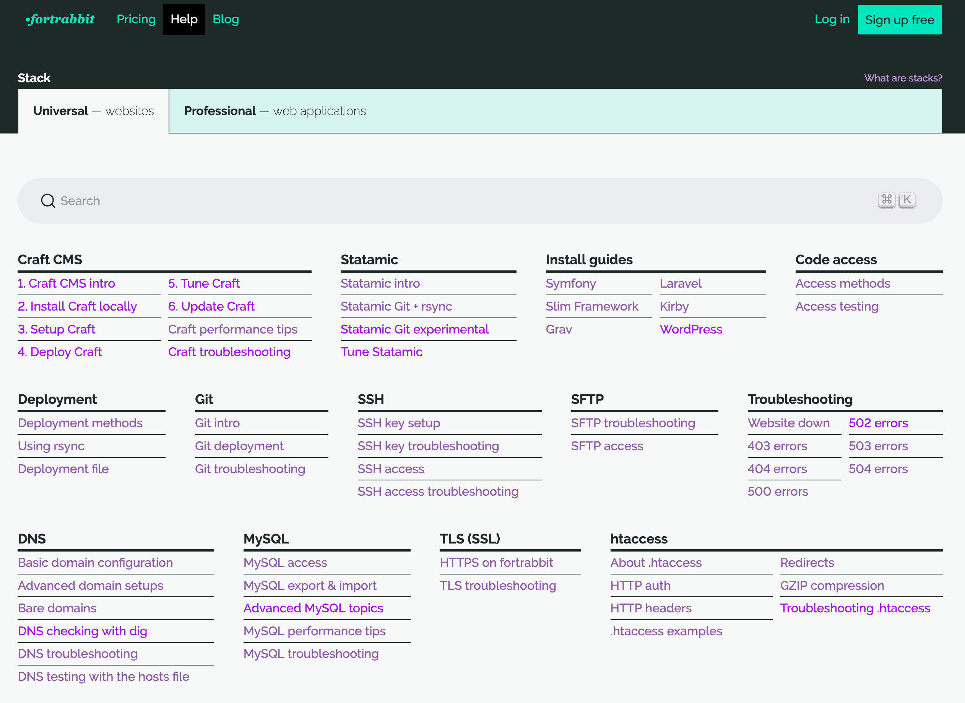This screenshot has width=965, height=703.
Task: Click the K key shortcut badge
Action: [x=907, y=200]
